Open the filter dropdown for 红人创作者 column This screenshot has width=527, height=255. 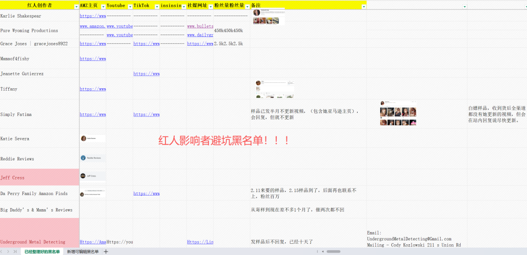(76, 7)
